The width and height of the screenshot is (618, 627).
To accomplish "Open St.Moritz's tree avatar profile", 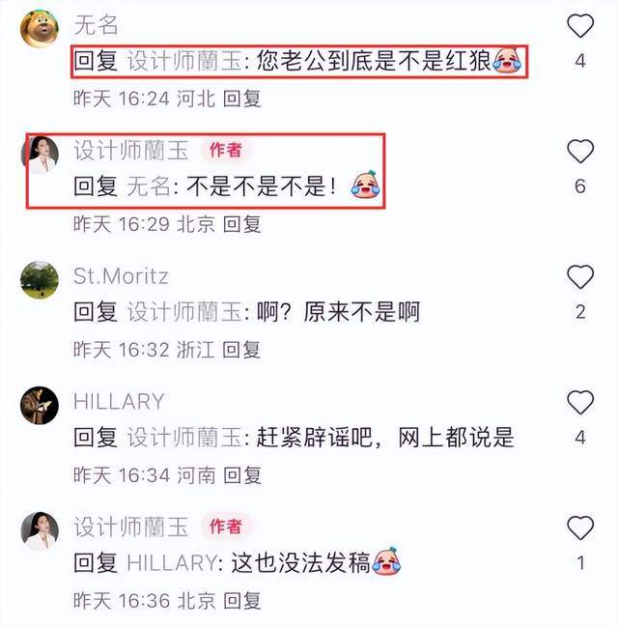I will [x=40, y=280].
